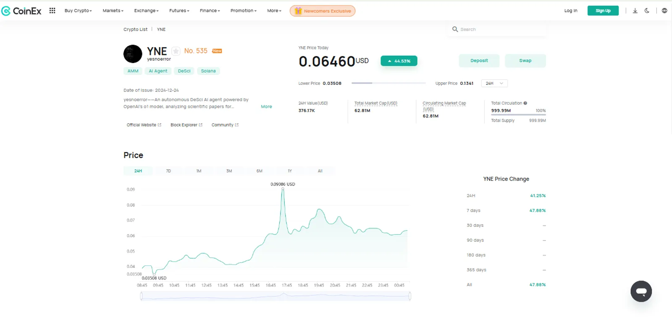Click the Sign Up button
672x317 pixels.
[x=603, y=10]
